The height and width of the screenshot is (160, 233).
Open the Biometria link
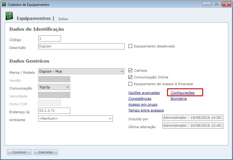pos(178,99)
